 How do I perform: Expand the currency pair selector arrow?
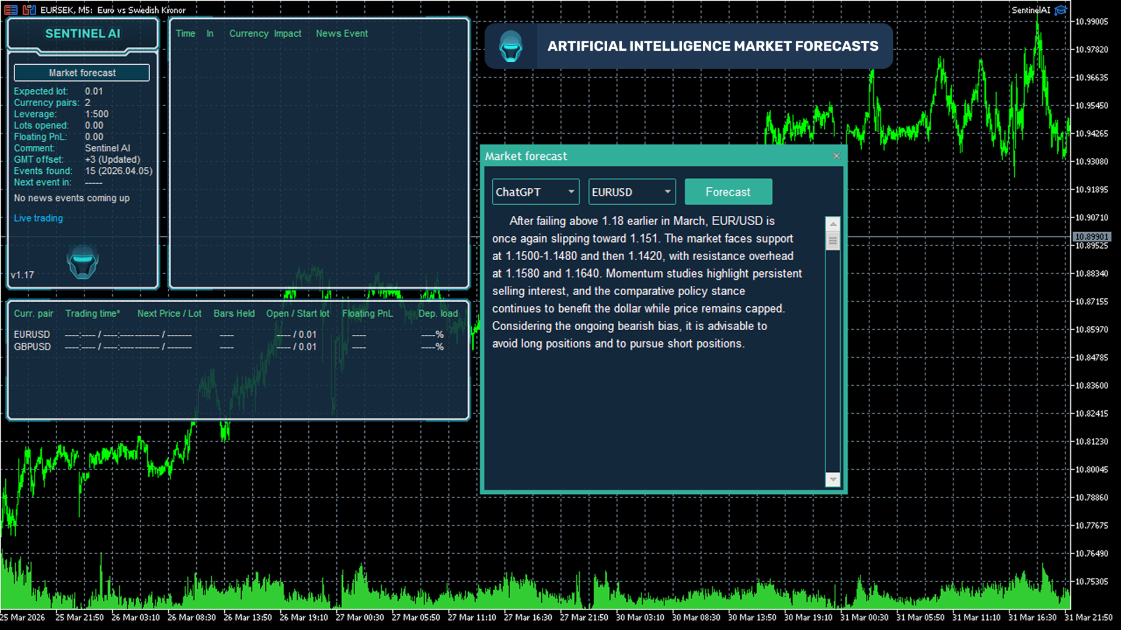click(x=667, y=191)
